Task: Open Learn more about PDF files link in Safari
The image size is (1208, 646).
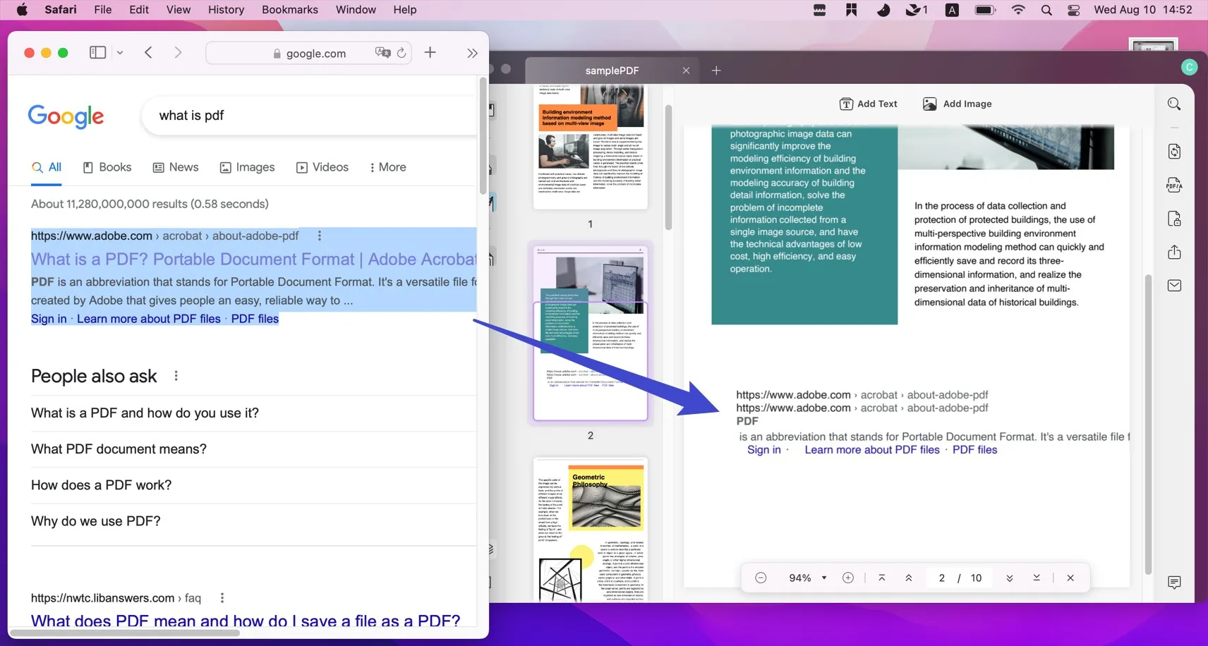Action: coord(149,319)
